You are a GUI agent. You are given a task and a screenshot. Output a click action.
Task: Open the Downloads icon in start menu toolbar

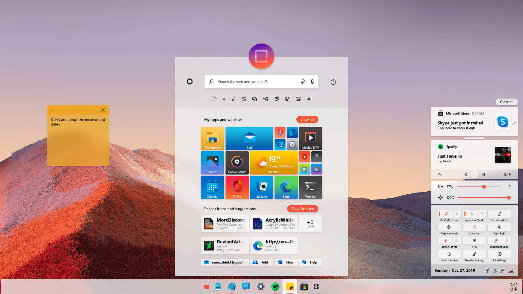[x=224, y=99]
